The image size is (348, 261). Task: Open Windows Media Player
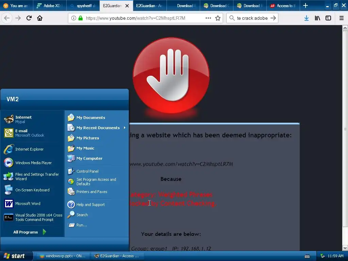tap(32, 163)
